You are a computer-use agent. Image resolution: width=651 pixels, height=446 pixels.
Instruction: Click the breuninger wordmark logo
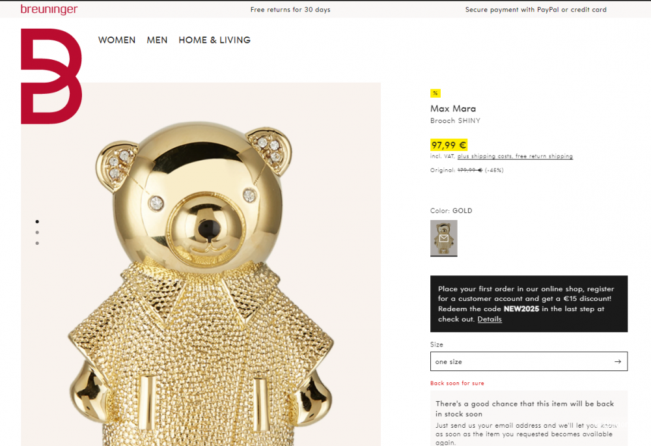click(49, 9)
